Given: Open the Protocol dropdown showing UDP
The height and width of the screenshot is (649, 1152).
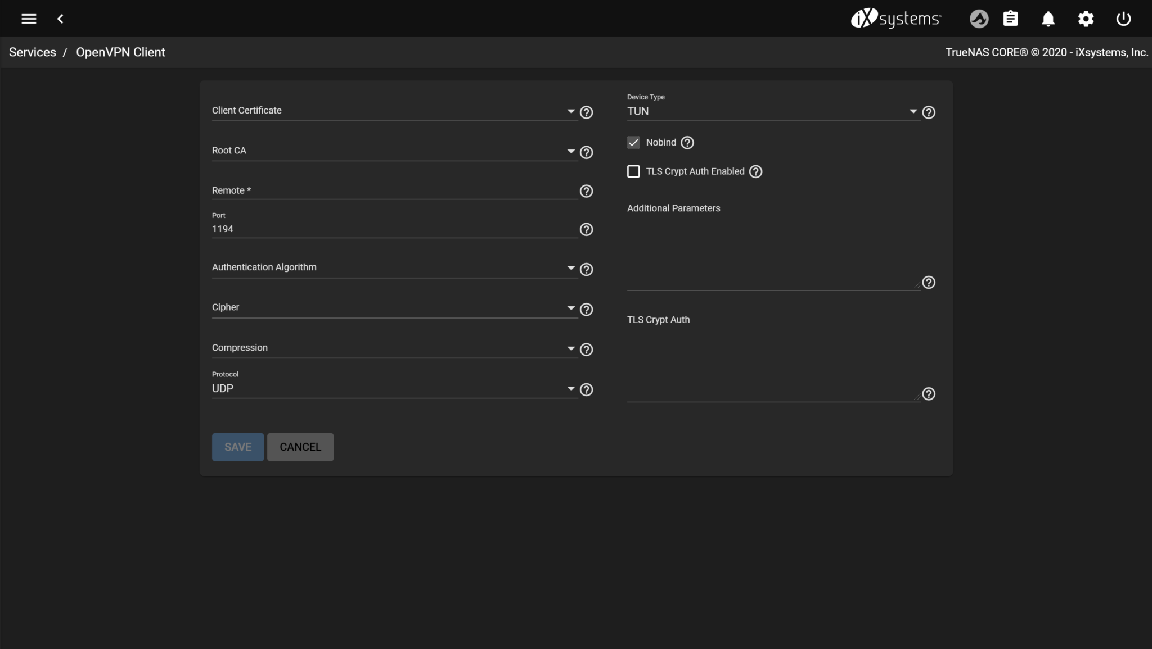Looking at the screenshot, I should coord(394,388).
